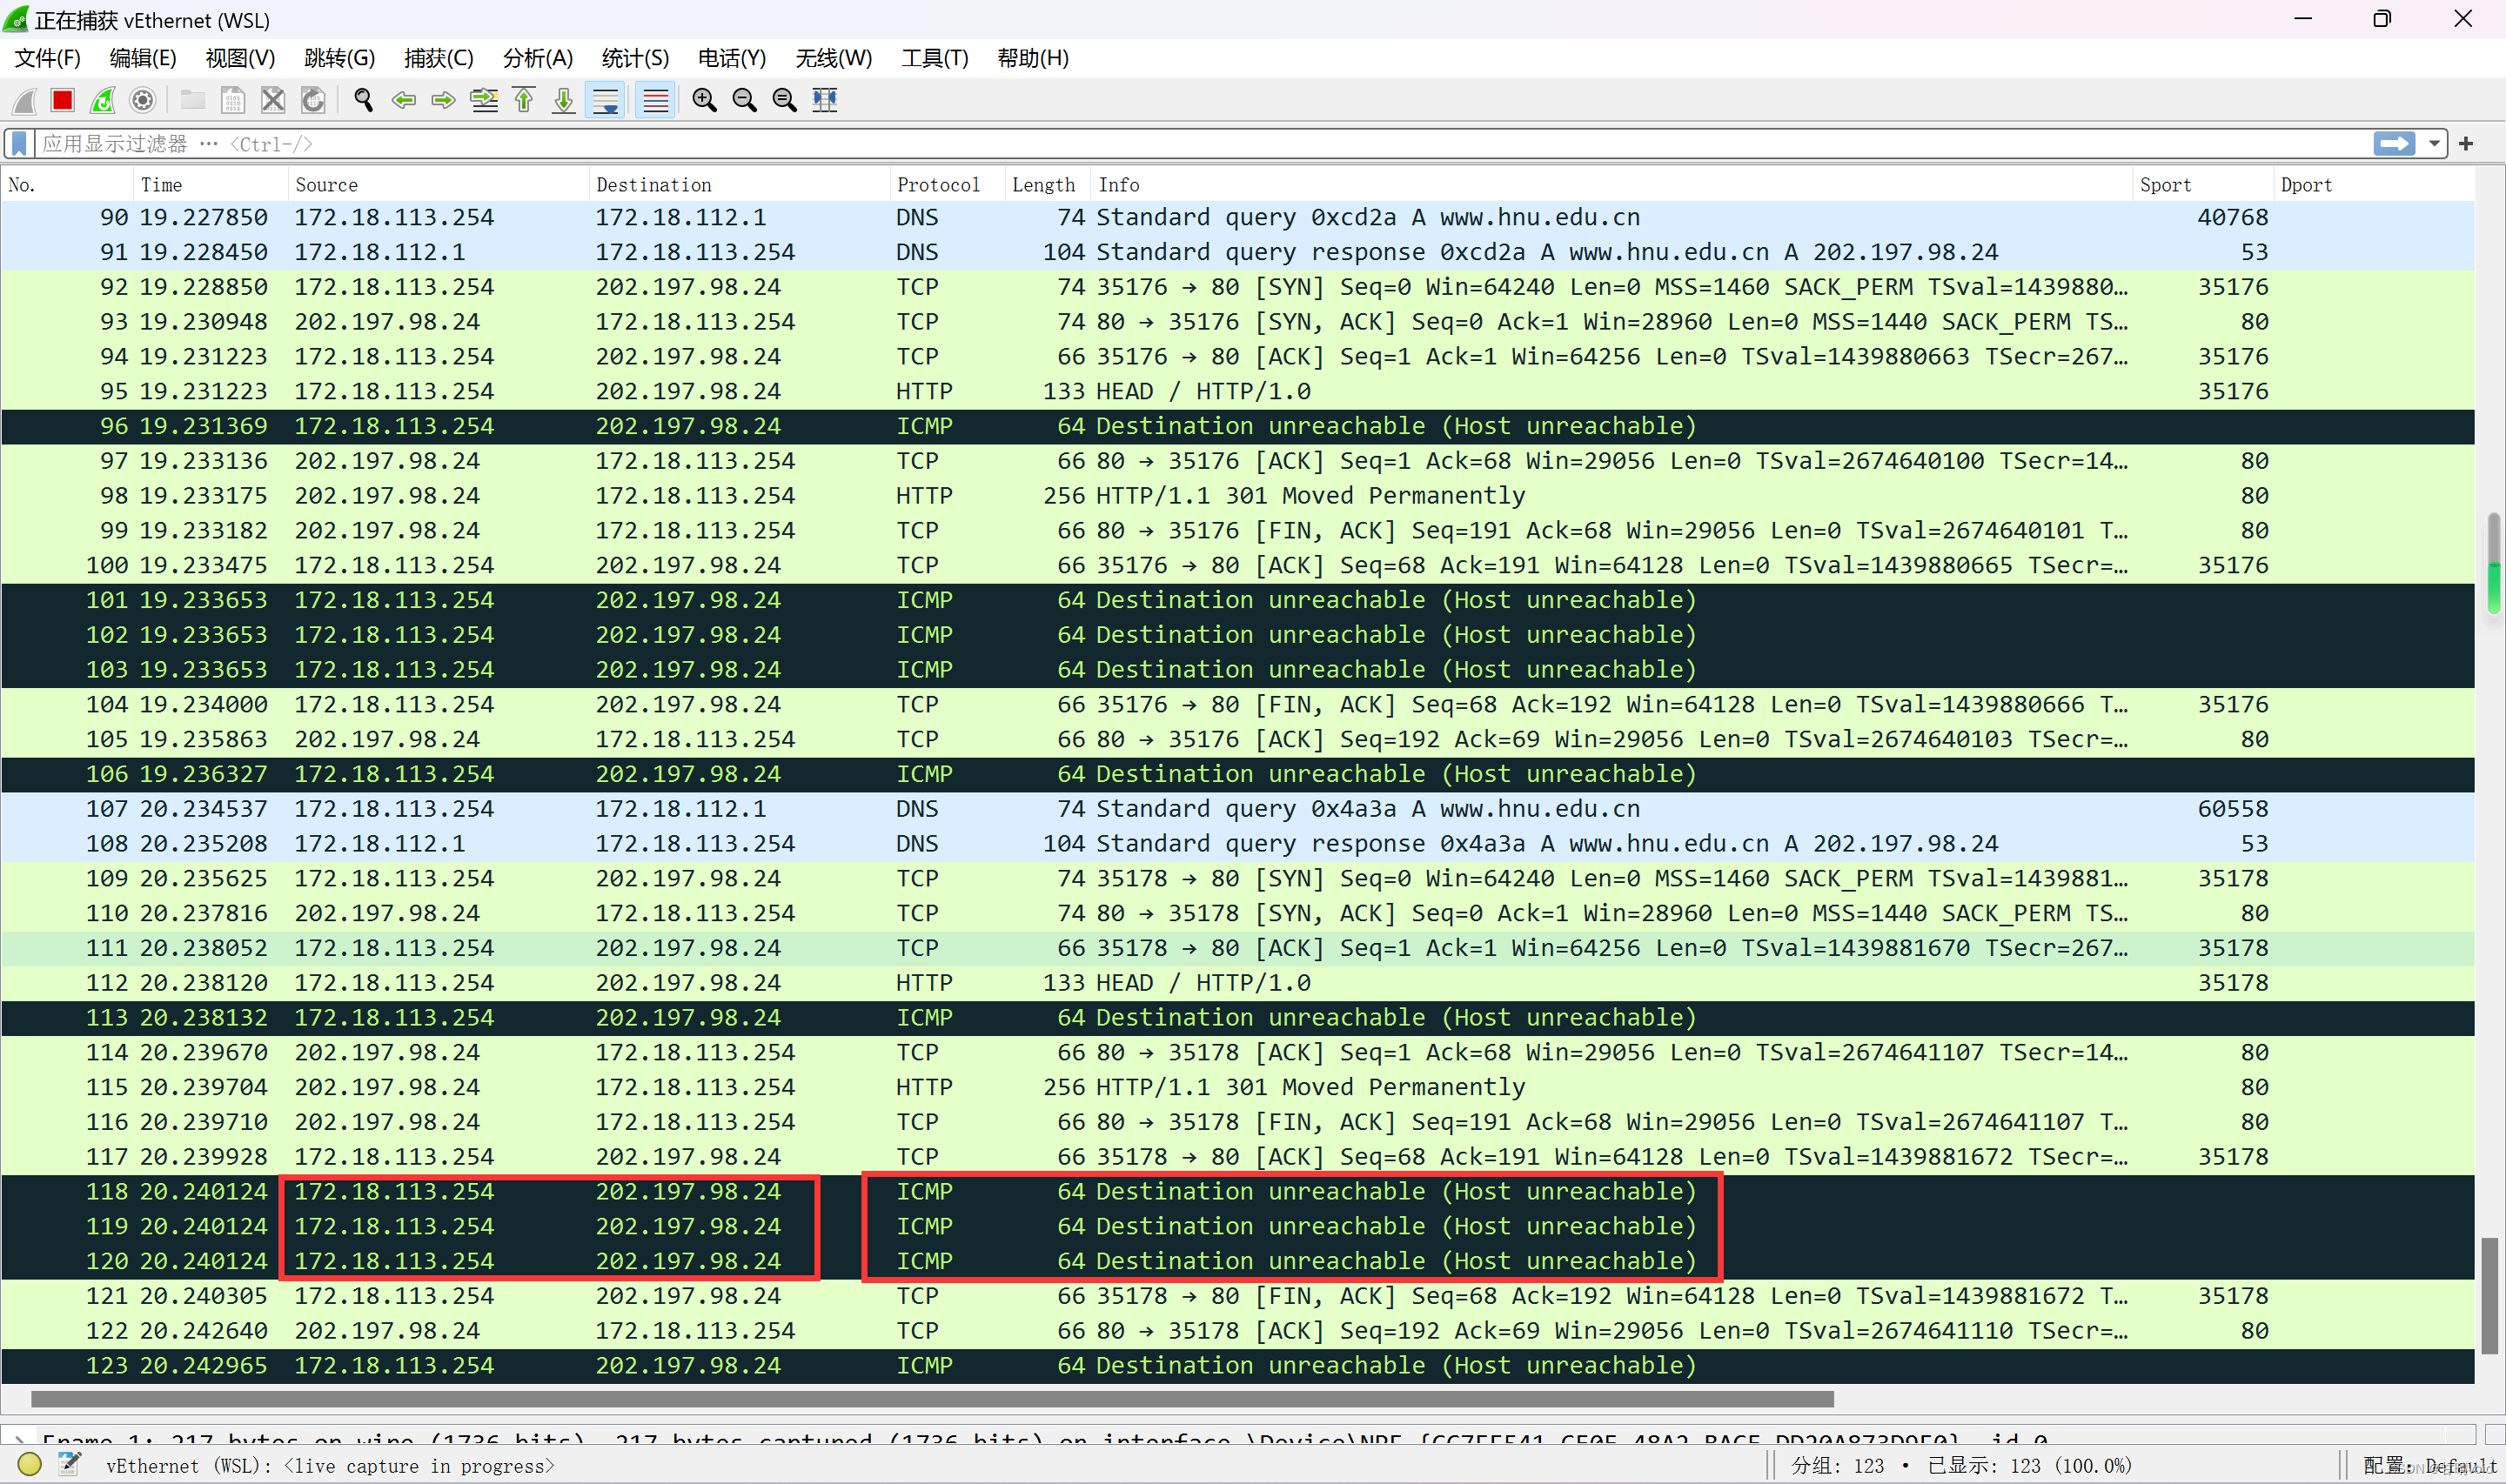Zoom out on packet list text
This screenshot has height=1484, width=2506.
point(744,100)
